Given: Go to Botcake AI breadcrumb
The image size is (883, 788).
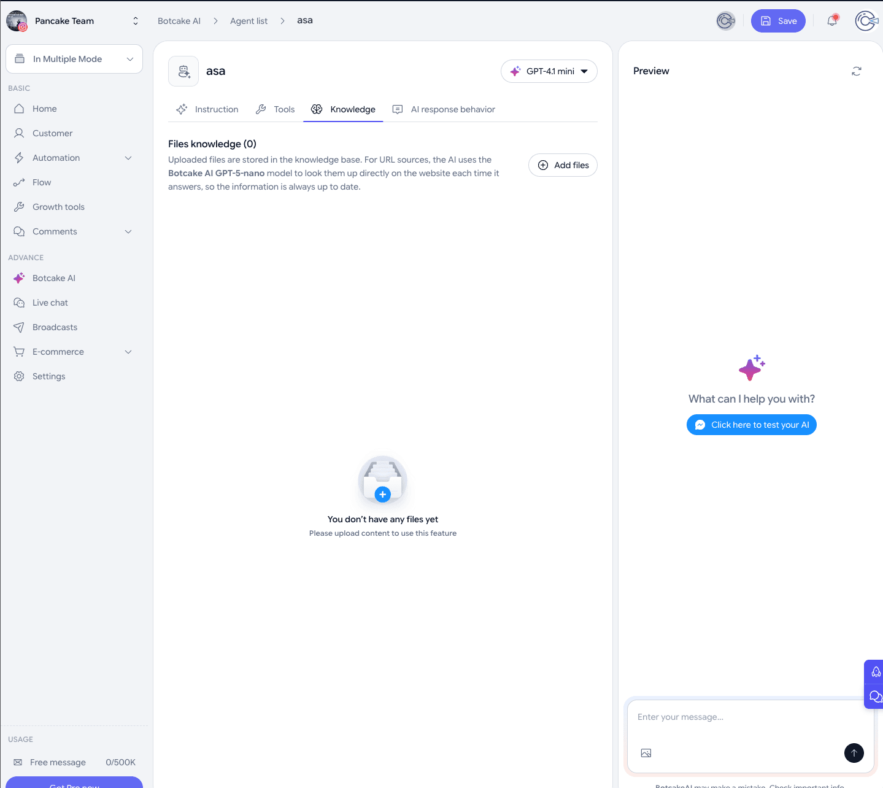Looking at the screenshot, I should [x=179, y=21].
